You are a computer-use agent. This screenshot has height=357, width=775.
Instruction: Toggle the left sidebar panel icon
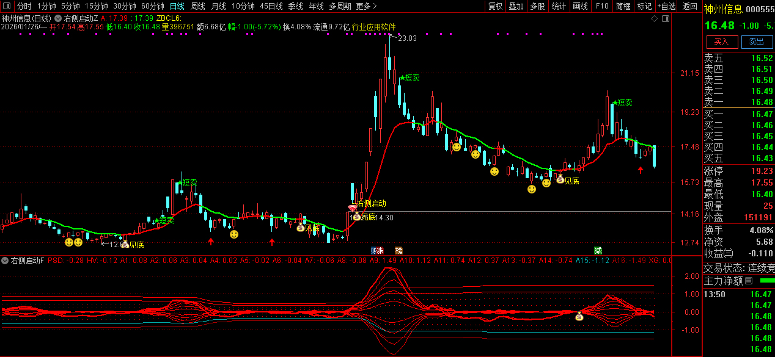tap(8, 6)
